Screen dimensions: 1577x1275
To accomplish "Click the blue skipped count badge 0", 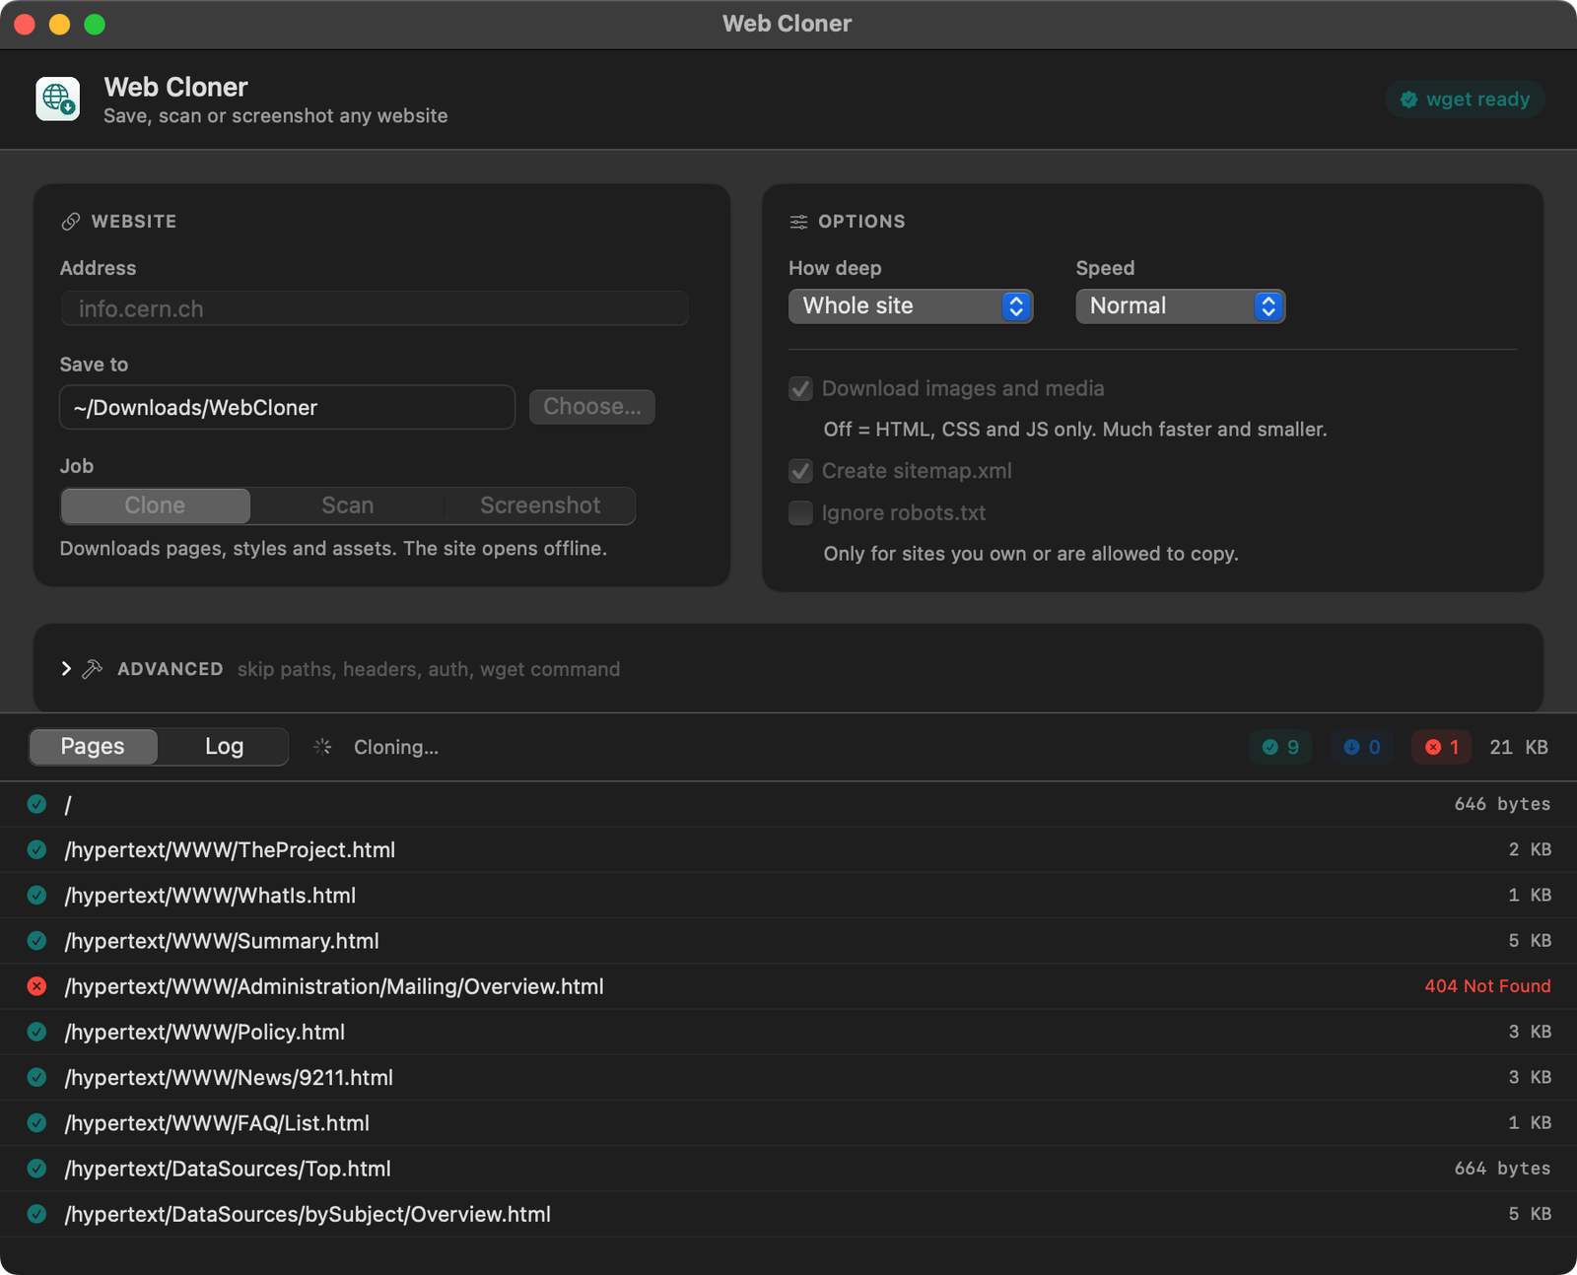I will tap(1362, 747).
